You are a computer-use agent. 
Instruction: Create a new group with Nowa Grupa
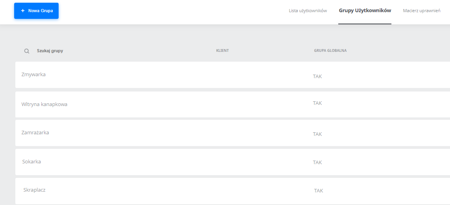pyautogui.click(x=37, y=11)
